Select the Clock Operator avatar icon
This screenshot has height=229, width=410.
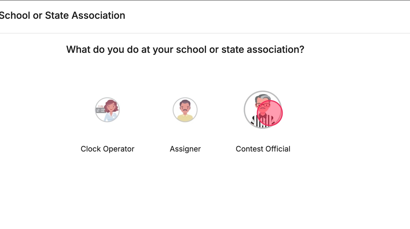click(x=107, y=110)
